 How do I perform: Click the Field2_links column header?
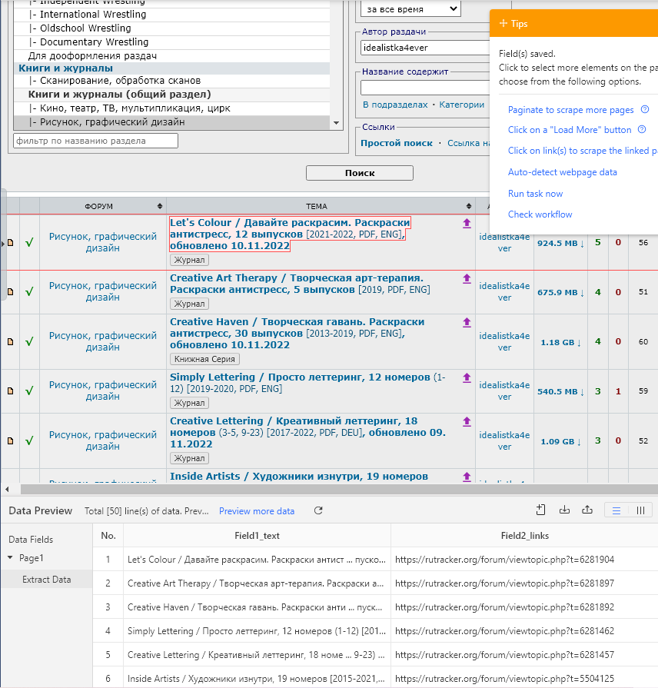525,535
